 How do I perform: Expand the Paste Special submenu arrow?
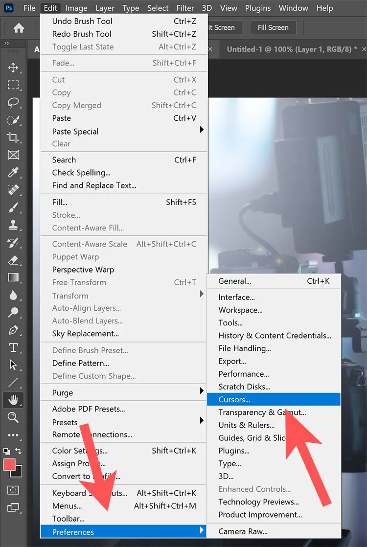(x=201, y=130)
